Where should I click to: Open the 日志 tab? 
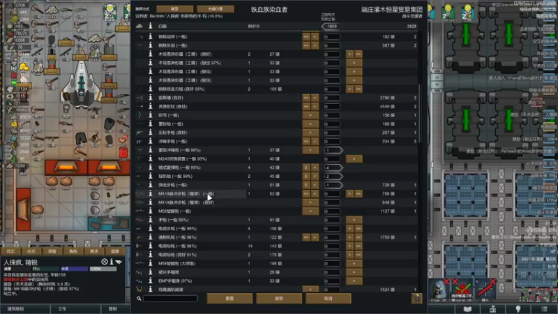(x=10, y=251)
